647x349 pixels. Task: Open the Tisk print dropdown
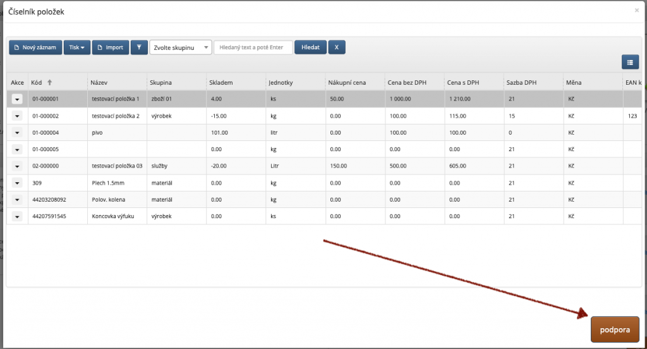tap(76, 47)
